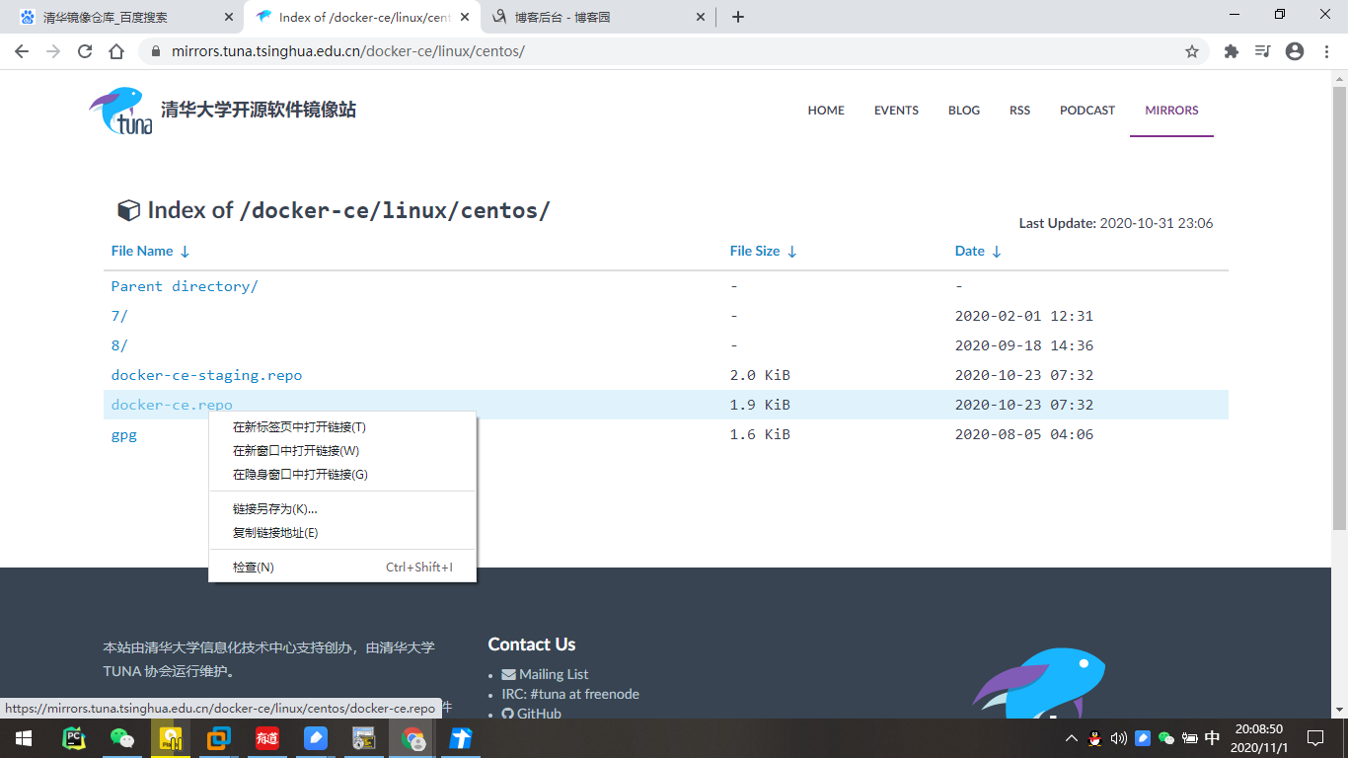1348x758 pixels.
Task: Open the 7/ directory link
Action: pyautogui.click(x=119, y=316)
